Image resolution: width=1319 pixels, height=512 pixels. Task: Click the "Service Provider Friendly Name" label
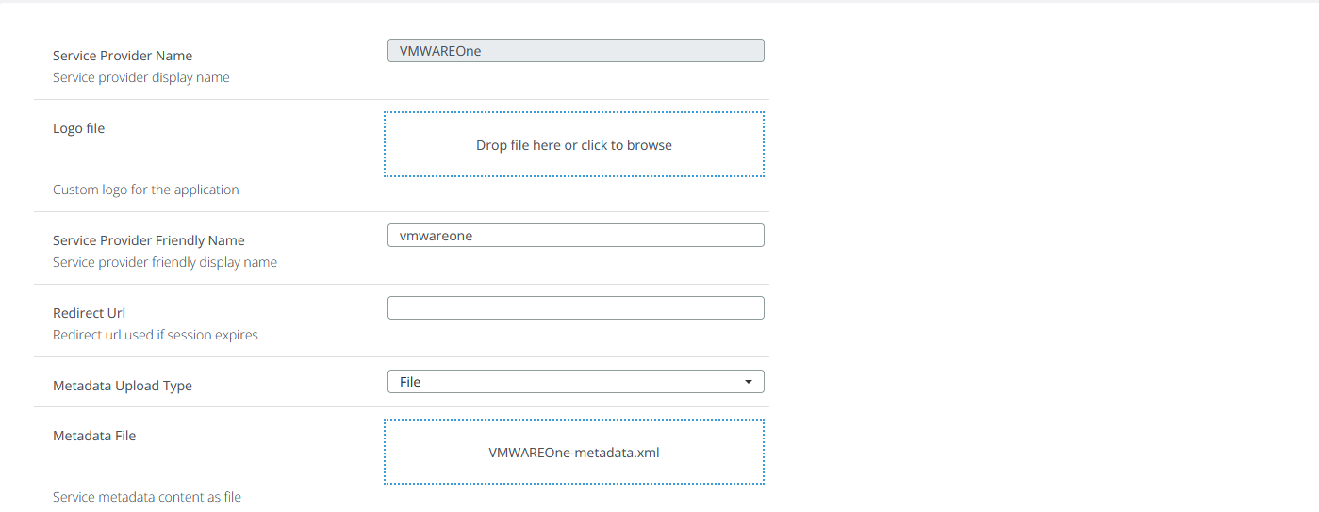point(149,240)
